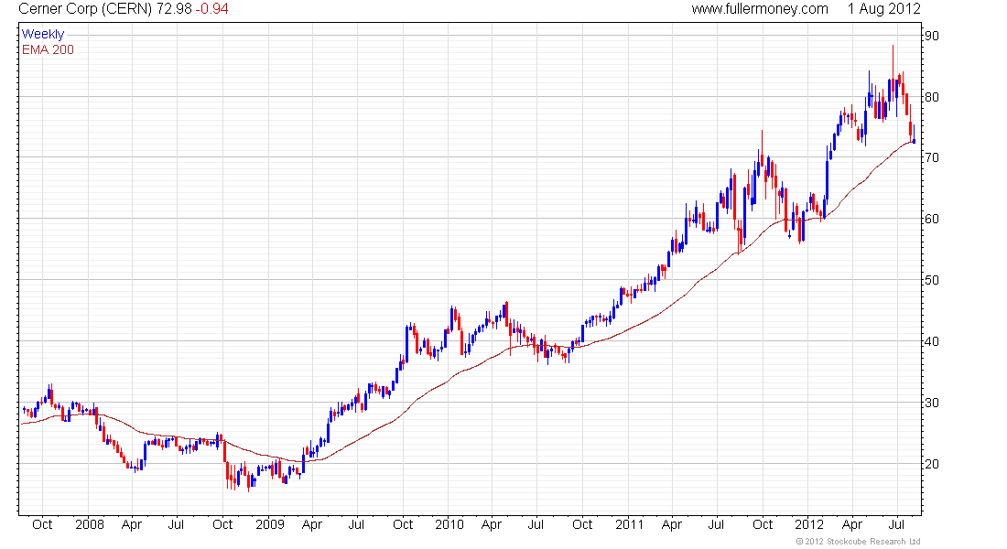Click the last price value 72.98
The image size is (1007, 549).
pyautogui.click(x=173, y=9)
